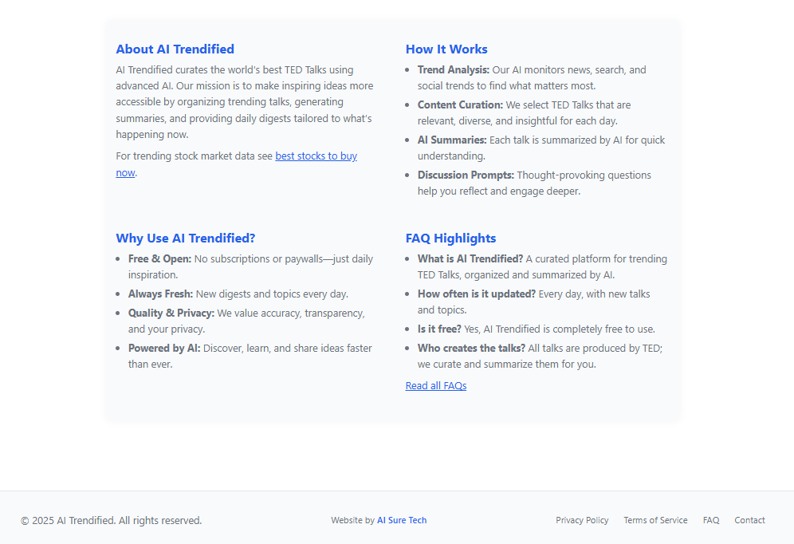
Task: Go to Terms of Service in footer
Action: point(655,520)
